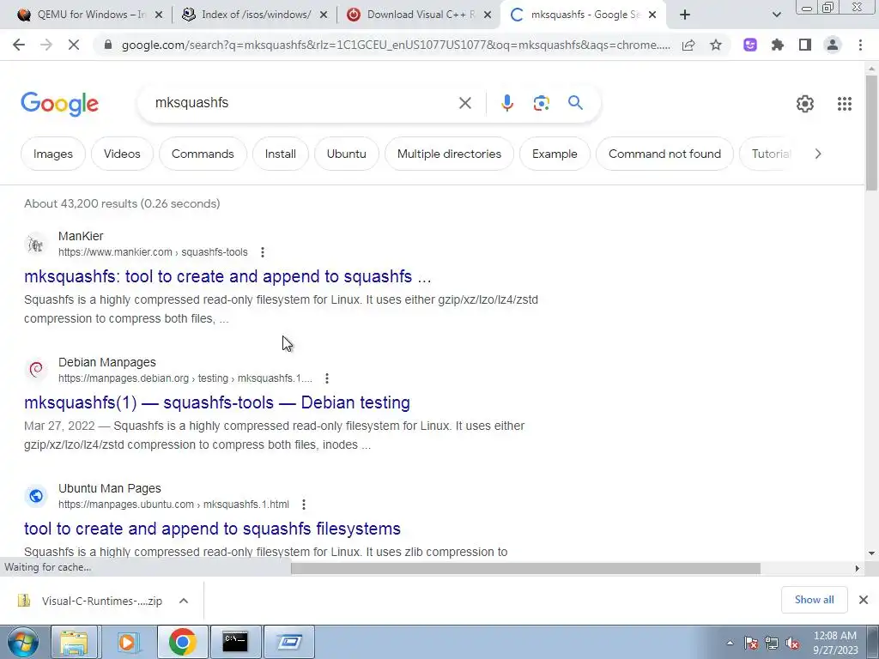Open Google quick settings gear
The image size is (879, 659).
805,104
